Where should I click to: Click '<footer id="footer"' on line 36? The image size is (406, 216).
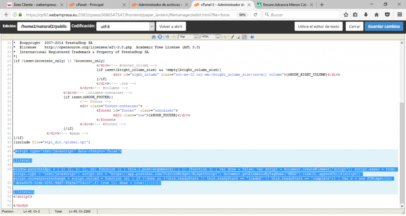coord(116,111)
